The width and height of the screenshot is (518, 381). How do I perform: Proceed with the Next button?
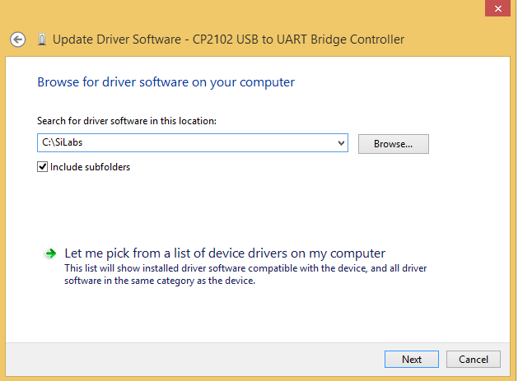(412, 360)
